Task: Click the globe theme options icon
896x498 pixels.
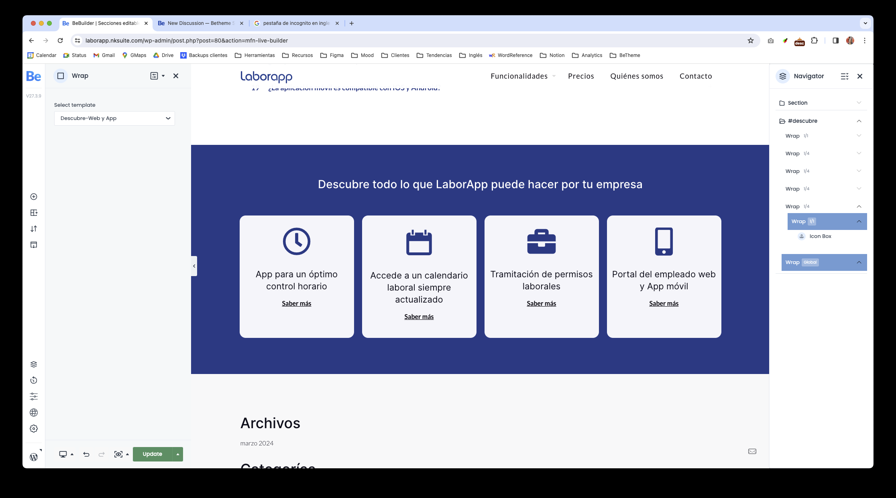Action: point(34,413)
